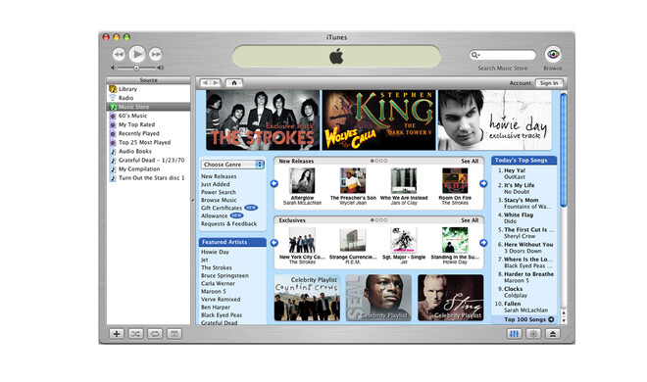Click the Browse Music link
This screenshot has width=647, height=382.
tap(220, 200)
